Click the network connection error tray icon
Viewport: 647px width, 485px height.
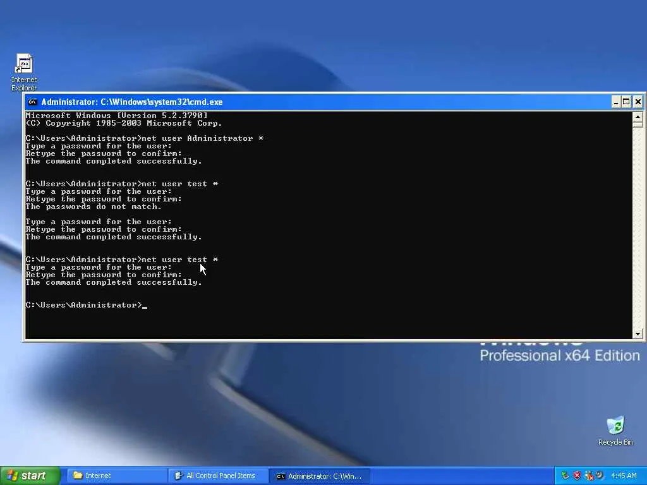click(x=589, y=476)
